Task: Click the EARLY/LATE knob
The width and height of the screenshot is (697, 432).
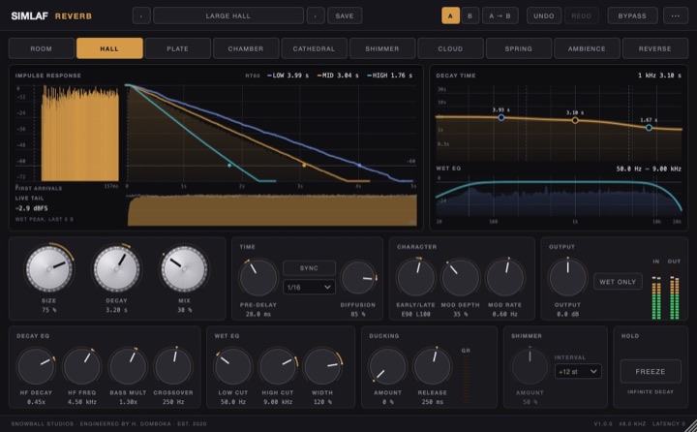Action: tap(415, 277)
